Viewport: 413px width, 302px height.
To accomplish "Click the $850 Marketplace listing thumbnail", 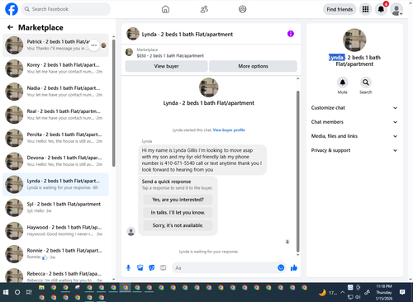I will (x=129, y=52).
